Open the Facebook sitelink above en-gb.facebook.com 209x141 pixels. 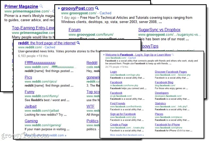click(x=116, y=93)
